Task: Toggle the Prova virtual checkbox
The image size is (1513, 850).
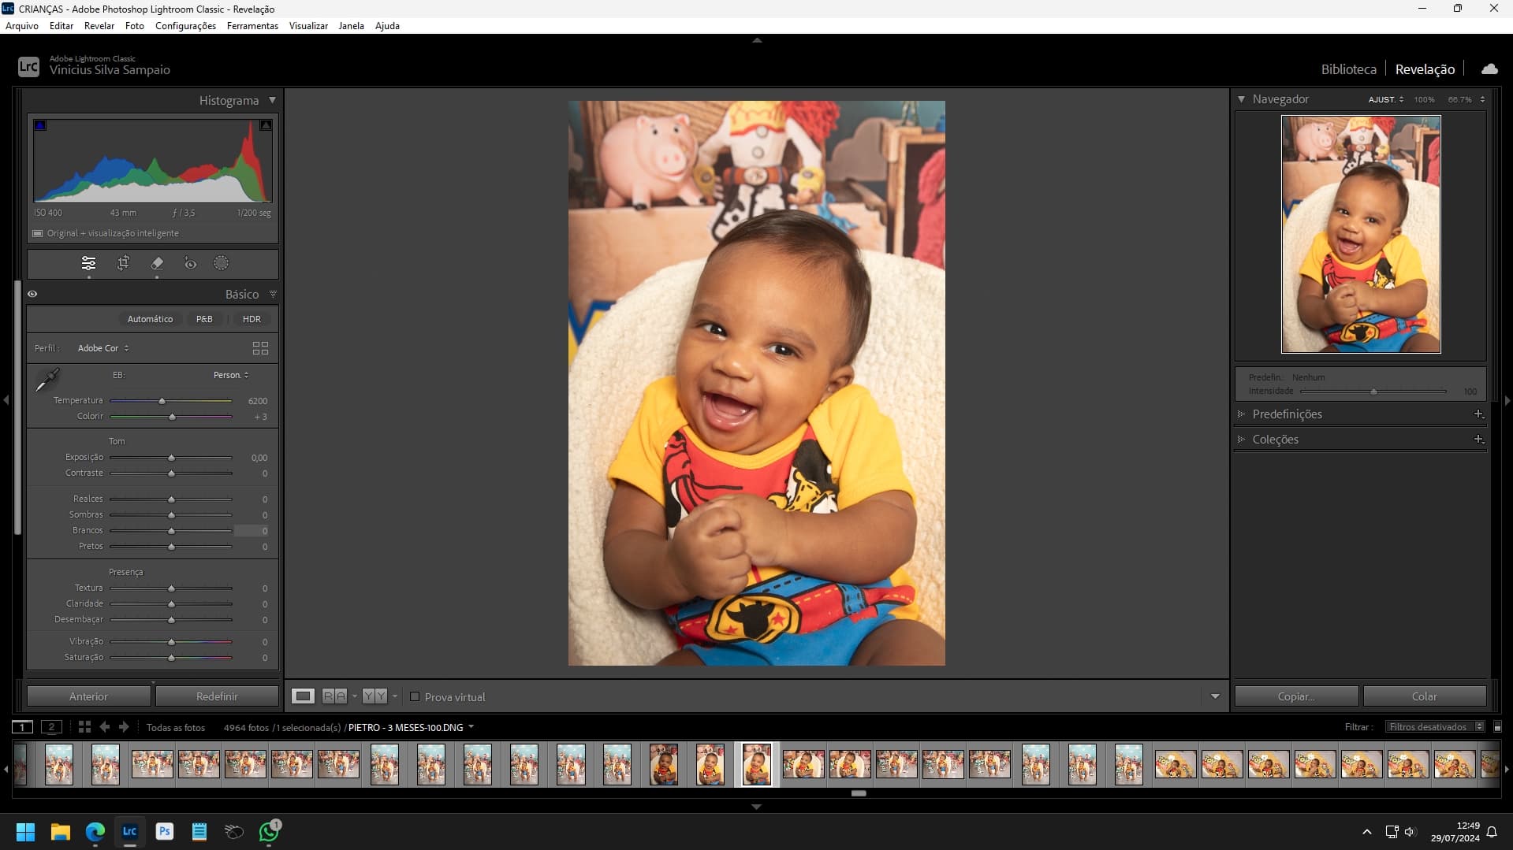Action: tap(416, 696)
